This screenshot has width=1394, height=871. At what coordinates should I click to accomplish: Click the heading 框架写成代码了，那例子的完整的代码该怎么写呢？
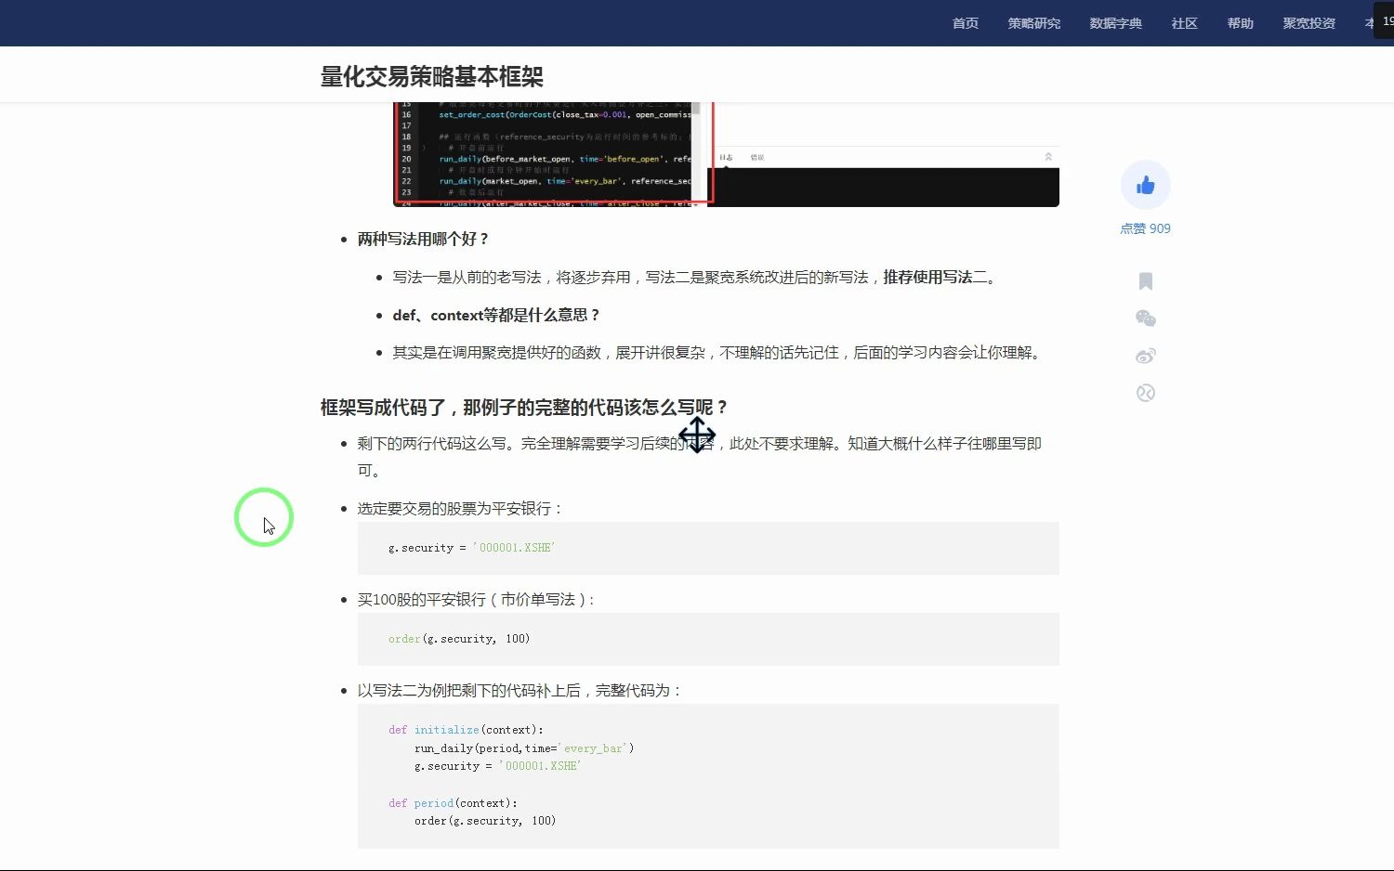click(525, 407)
